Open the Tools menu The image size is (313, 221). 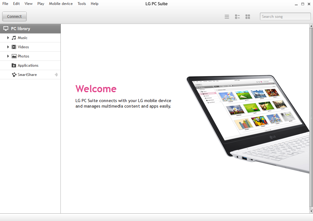82,4
